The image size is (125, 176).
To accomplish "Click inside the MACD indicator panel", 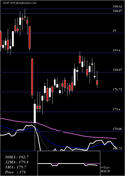I will pos(69,163).
